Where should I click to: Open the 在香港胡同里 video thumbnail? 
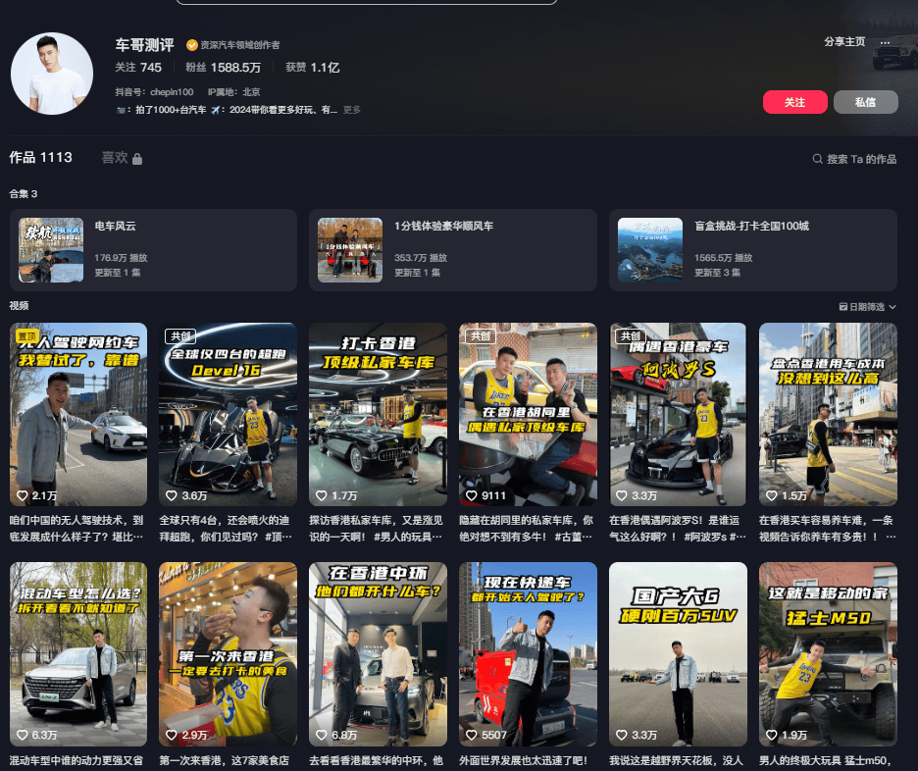coord(528,414)
